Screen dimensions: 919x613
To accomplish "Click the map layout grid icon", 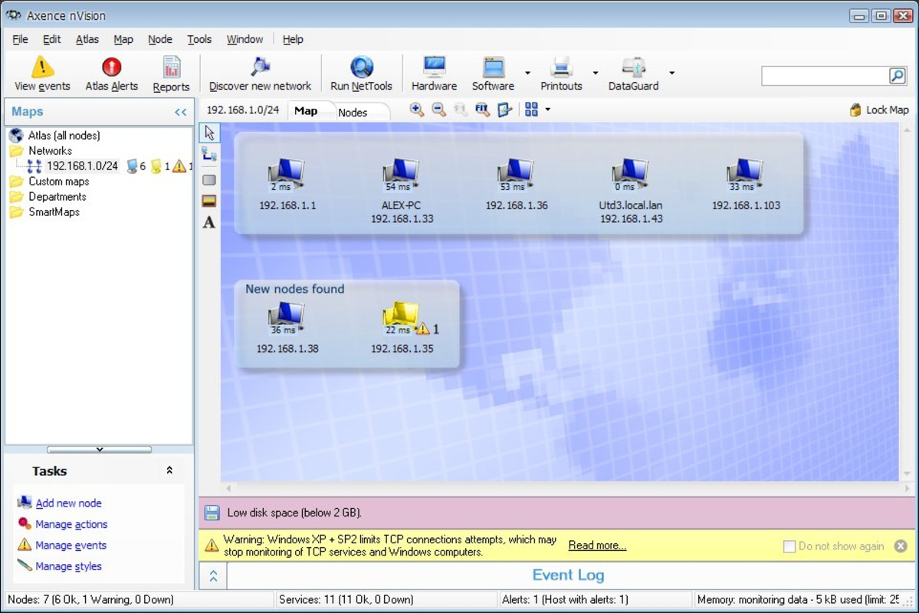I will (x=531, y=110).
